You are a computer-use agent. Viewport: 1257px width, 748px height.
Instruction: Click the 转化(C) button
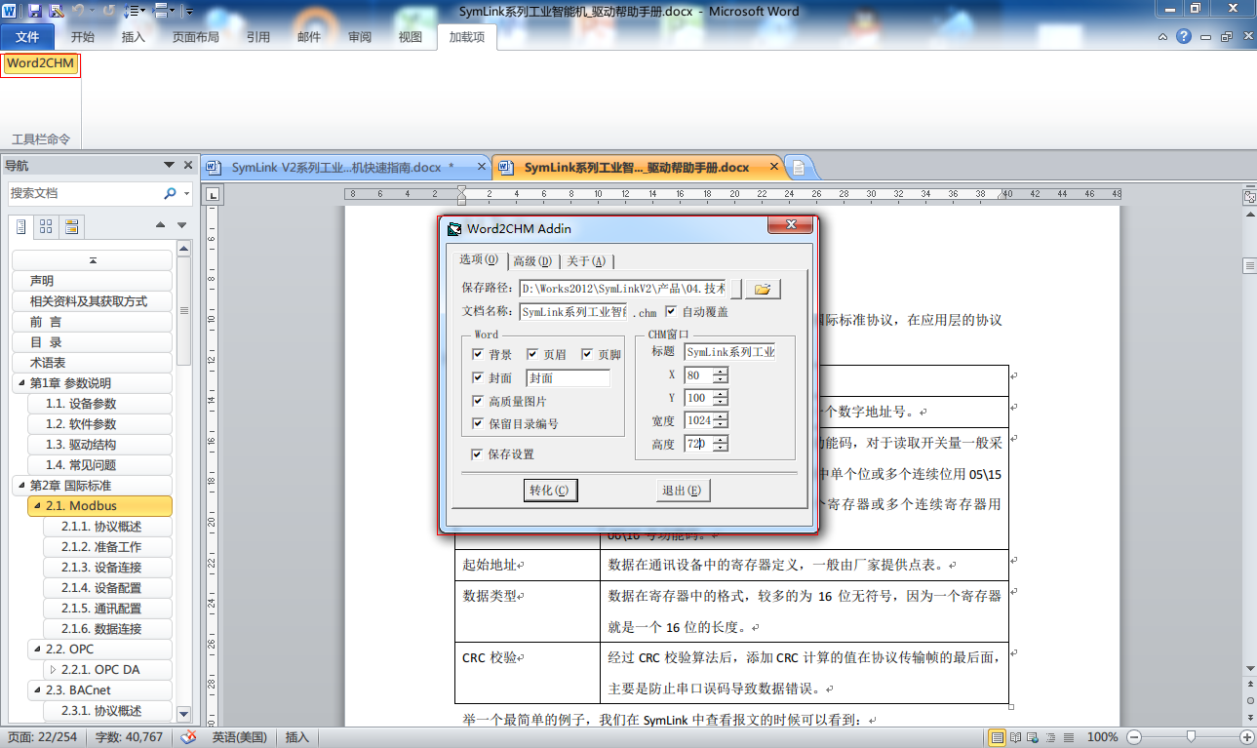pos(550,491)
